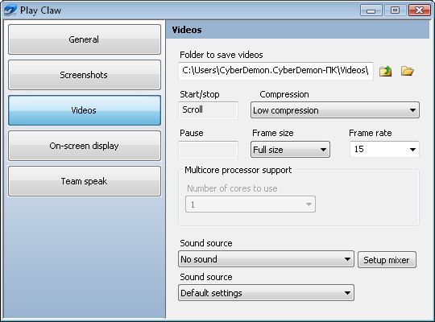
Task: Close the Play Claw window
Action: tap(420, 10)
